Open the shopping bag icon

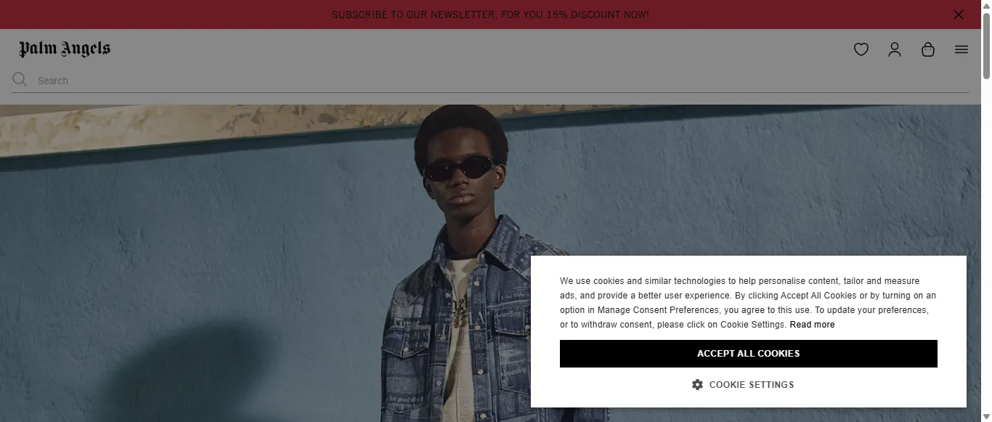point(928,49)
